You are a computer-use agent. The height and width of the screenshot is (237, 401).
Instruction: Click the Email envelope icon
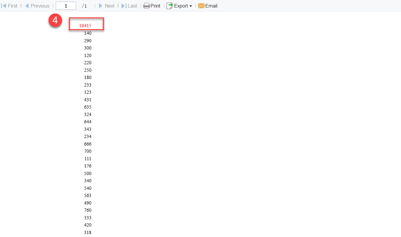click(x=201, y=6)
